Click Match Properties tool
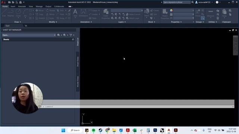The width and height of the screenshot is (239, 134). (x=165, y=14)
